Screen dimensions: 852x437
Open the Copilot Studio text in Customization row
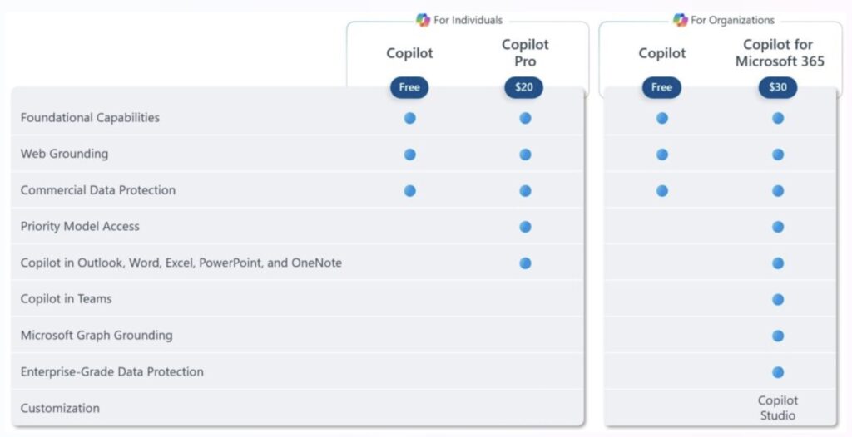pyautogui.click(x=778, y=408)
